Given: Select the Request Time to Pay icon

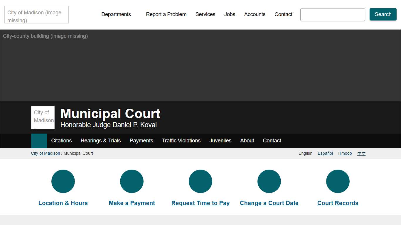Looking at the screenshot, I should click(200, 181).
